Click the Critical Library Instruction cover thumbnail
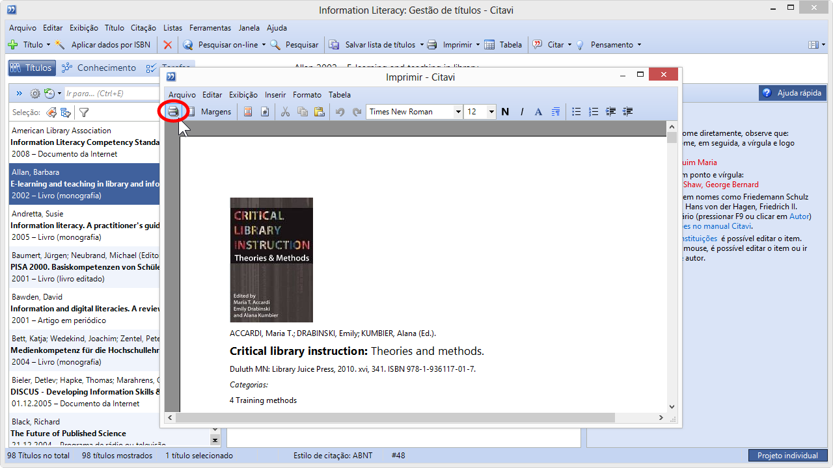This screenshot has height=468, width=833. click(271, 260)
